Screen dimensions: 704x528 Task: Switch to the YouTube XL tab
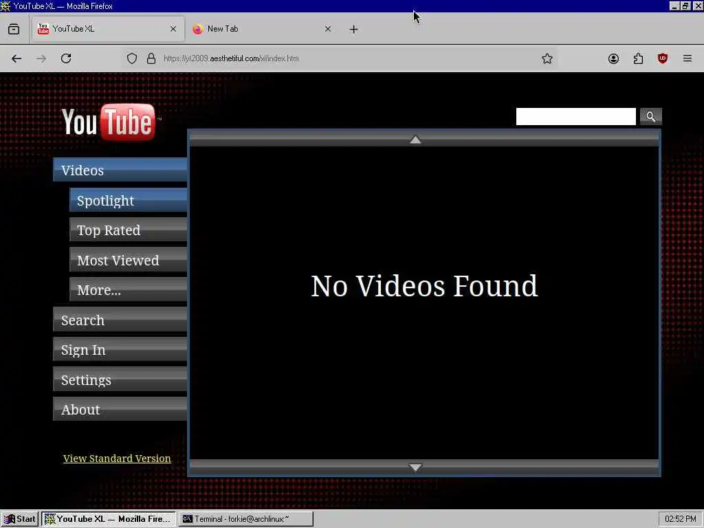[107, 29]
